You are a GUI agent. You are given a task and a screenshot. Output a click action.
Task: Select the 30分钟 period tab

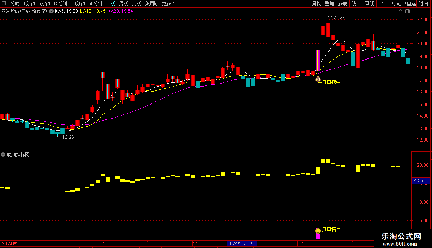point(78,3)
